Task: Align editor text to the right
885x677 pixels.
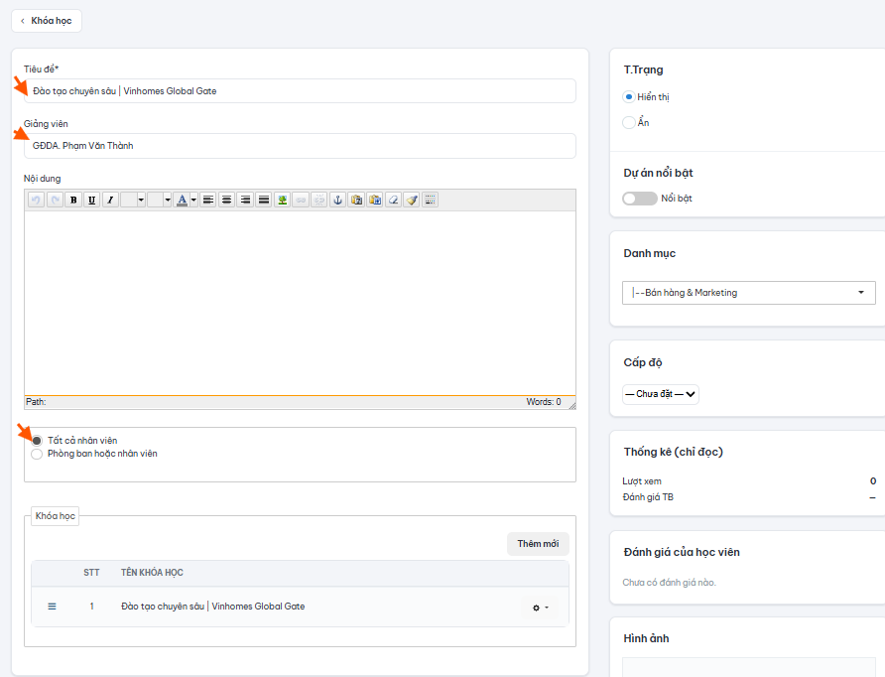Action: (245, 200)
